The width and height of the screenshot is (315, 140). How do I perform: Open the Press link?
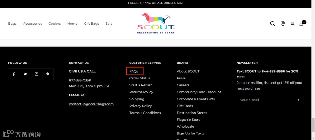[x=181, y=78]
